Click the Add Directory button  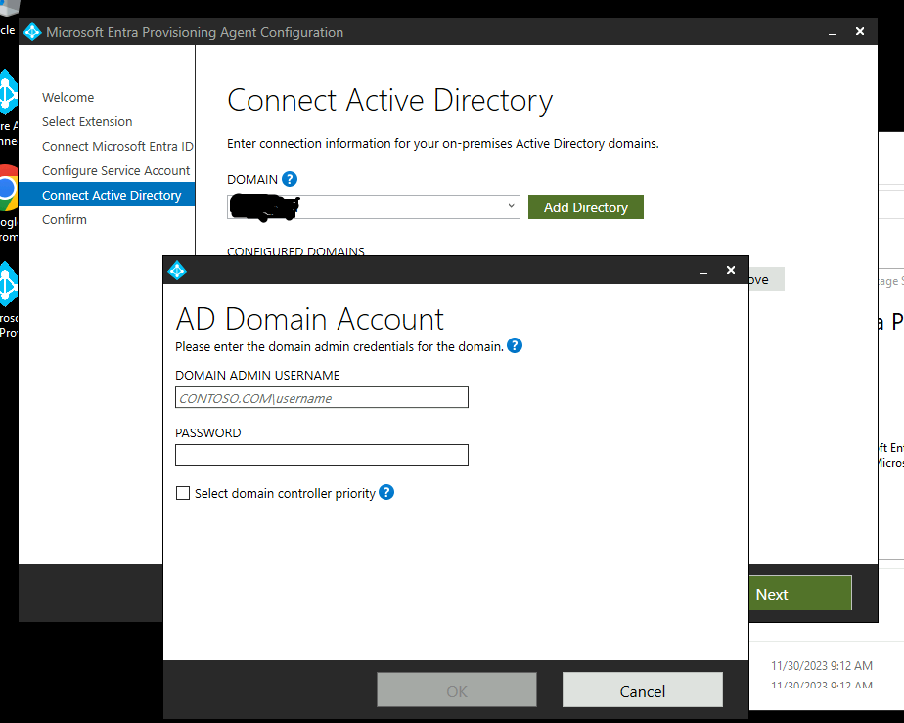[x=585, y=206]
